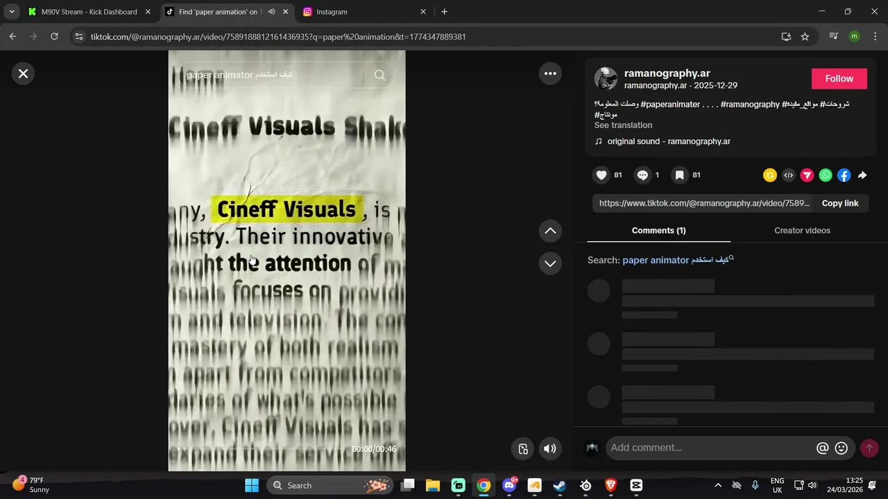Click paper animator search suggestion link

678,260
